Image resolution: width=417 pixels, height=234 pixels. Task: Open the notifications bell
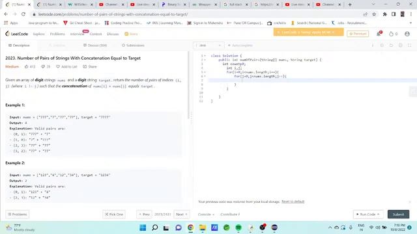pos(379,34)
